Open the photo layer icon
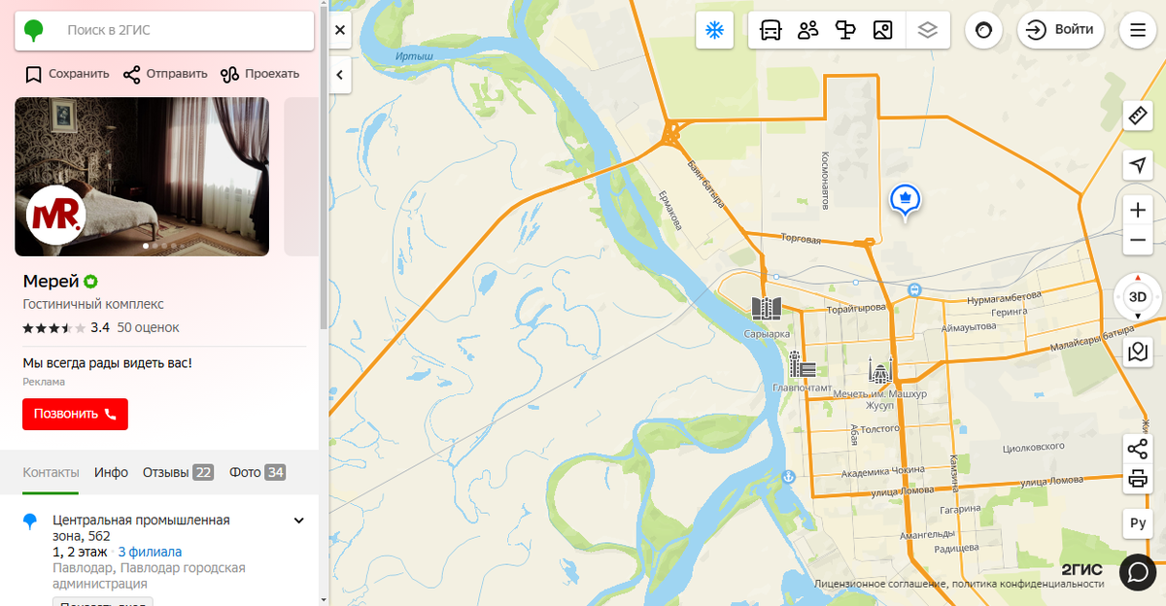The width and height of the screenshot is (1166, 606). [x=882, y=30]
